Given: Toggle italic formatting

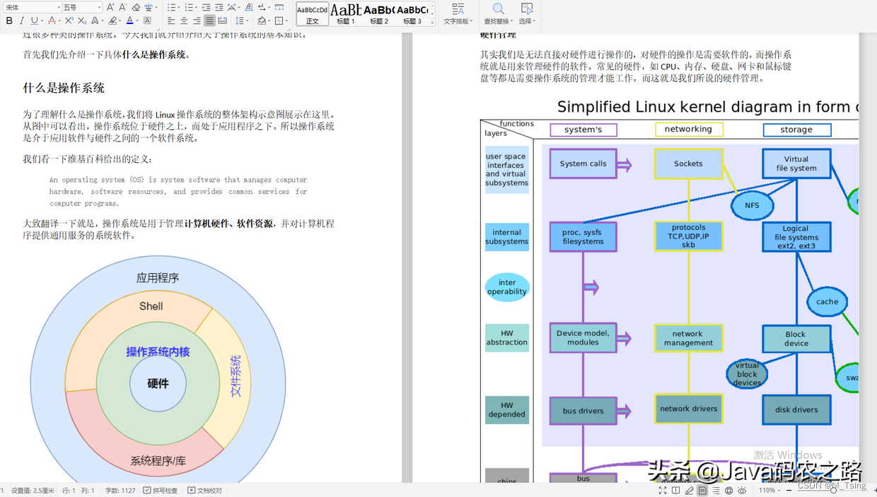Looking at the screenshot, I should [x=22, y=21].
